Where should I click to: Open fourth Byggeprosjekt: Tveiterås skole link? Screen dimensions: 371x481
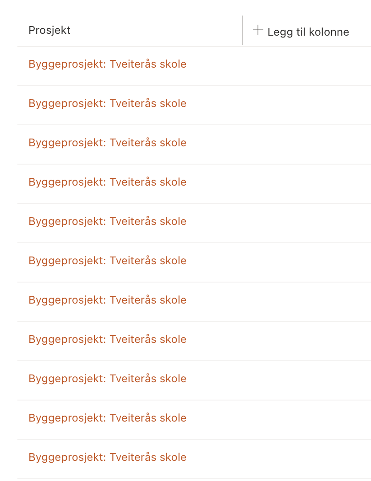coord(107,182)
